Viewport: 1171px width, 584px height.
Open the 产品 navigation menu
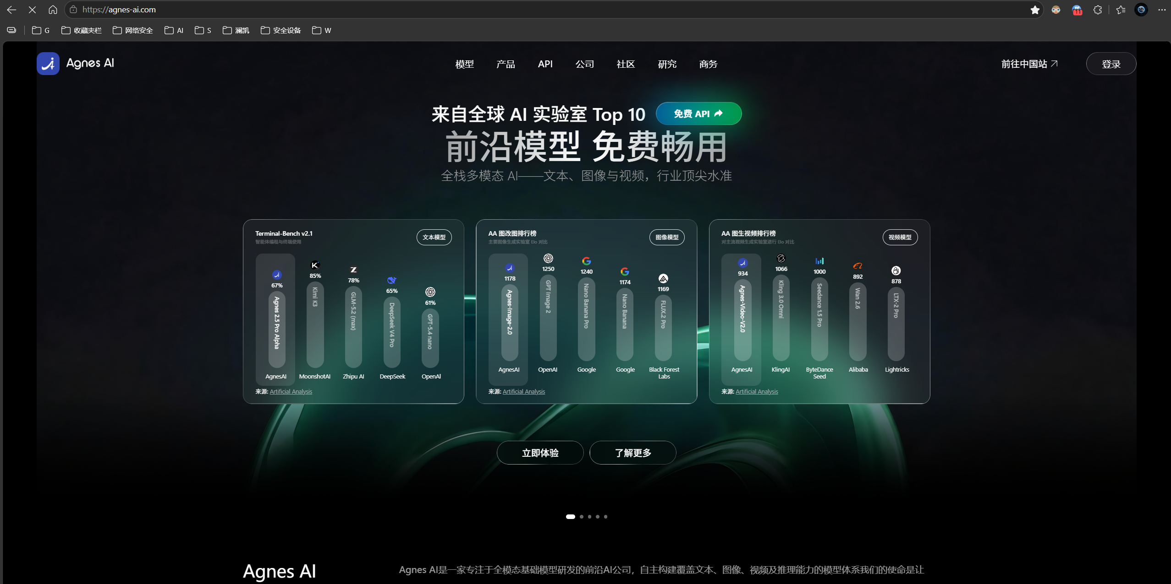[x=506, y=64]
